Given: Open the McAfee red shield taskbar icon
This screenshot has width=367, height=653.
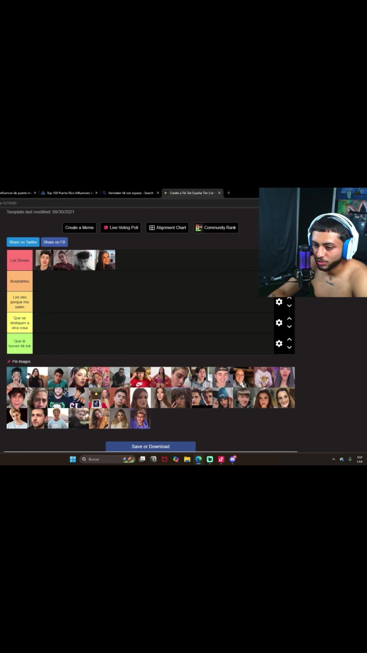Looking at the screenshot, I should click(x=164, y=459).
